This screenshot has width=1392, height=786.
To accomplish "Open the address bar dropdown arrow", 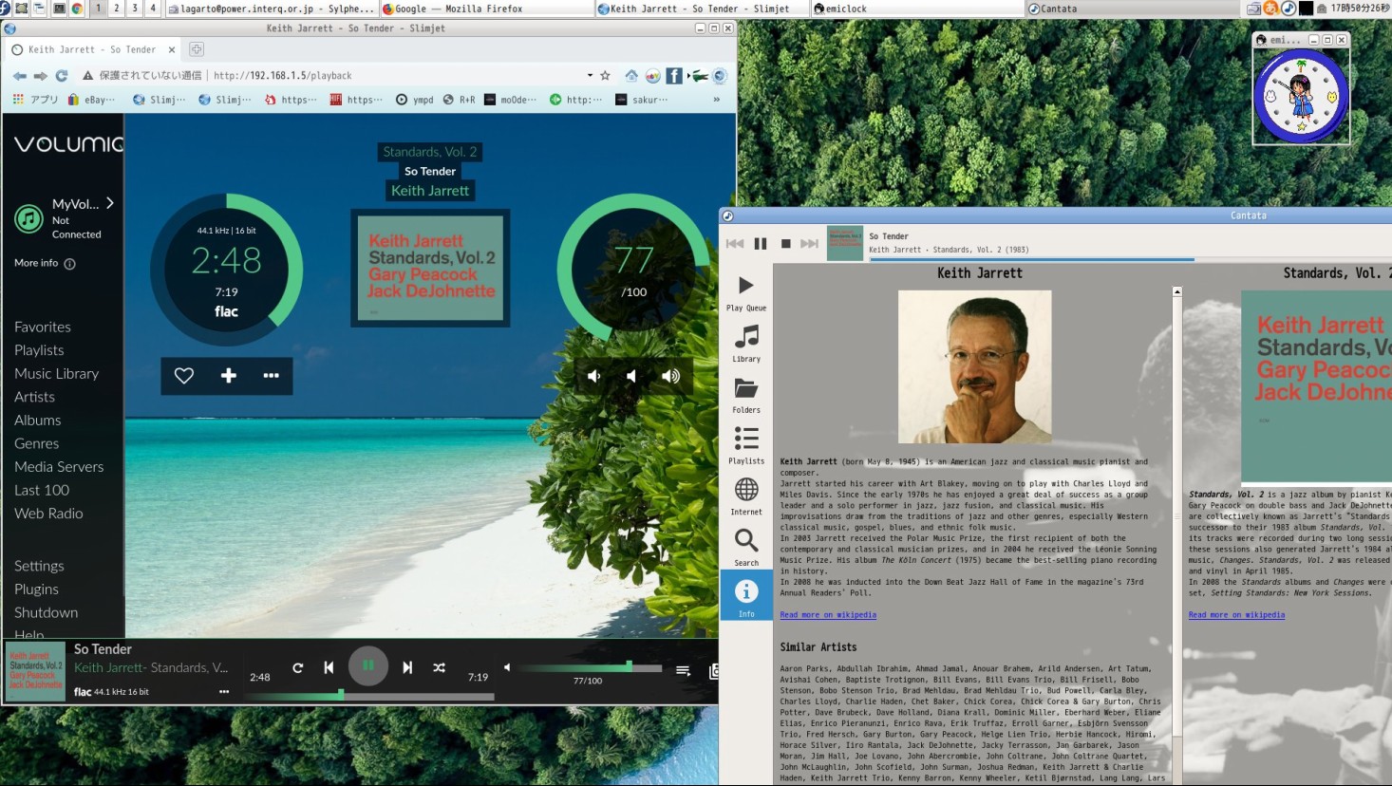I will pos(590,75).
